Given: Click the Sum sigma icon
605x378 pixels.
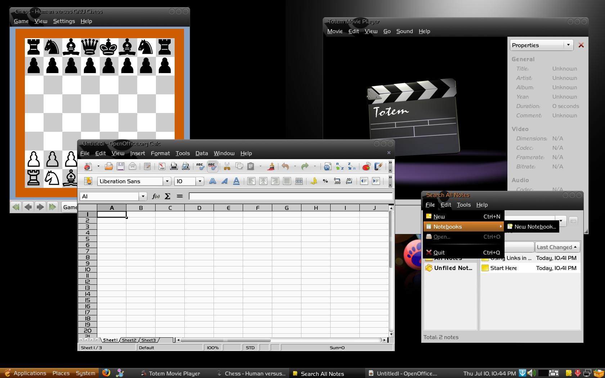Looking at the screenshot, I should (x=167, y=196).
